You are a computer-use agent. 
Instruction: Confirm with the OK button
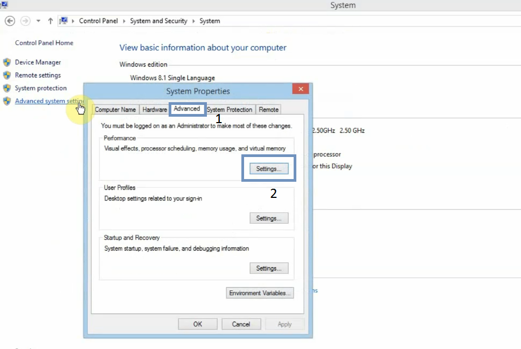[x=198, y=324]
